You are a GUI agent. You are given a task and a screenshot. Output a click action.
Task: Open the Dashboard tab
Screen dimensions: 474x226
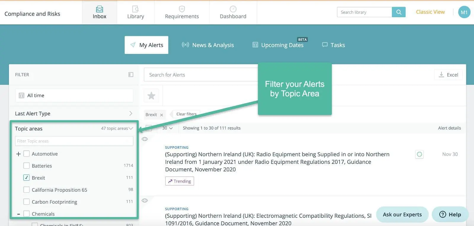(233, 12)
